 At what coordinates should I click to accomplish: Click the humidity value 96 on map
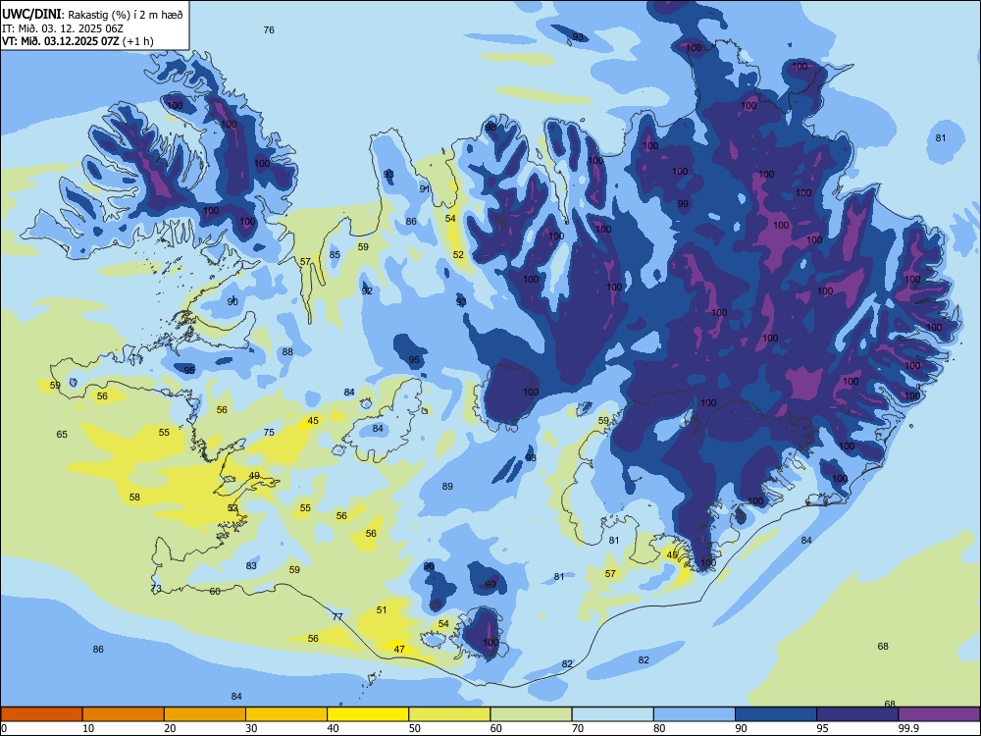430,566
